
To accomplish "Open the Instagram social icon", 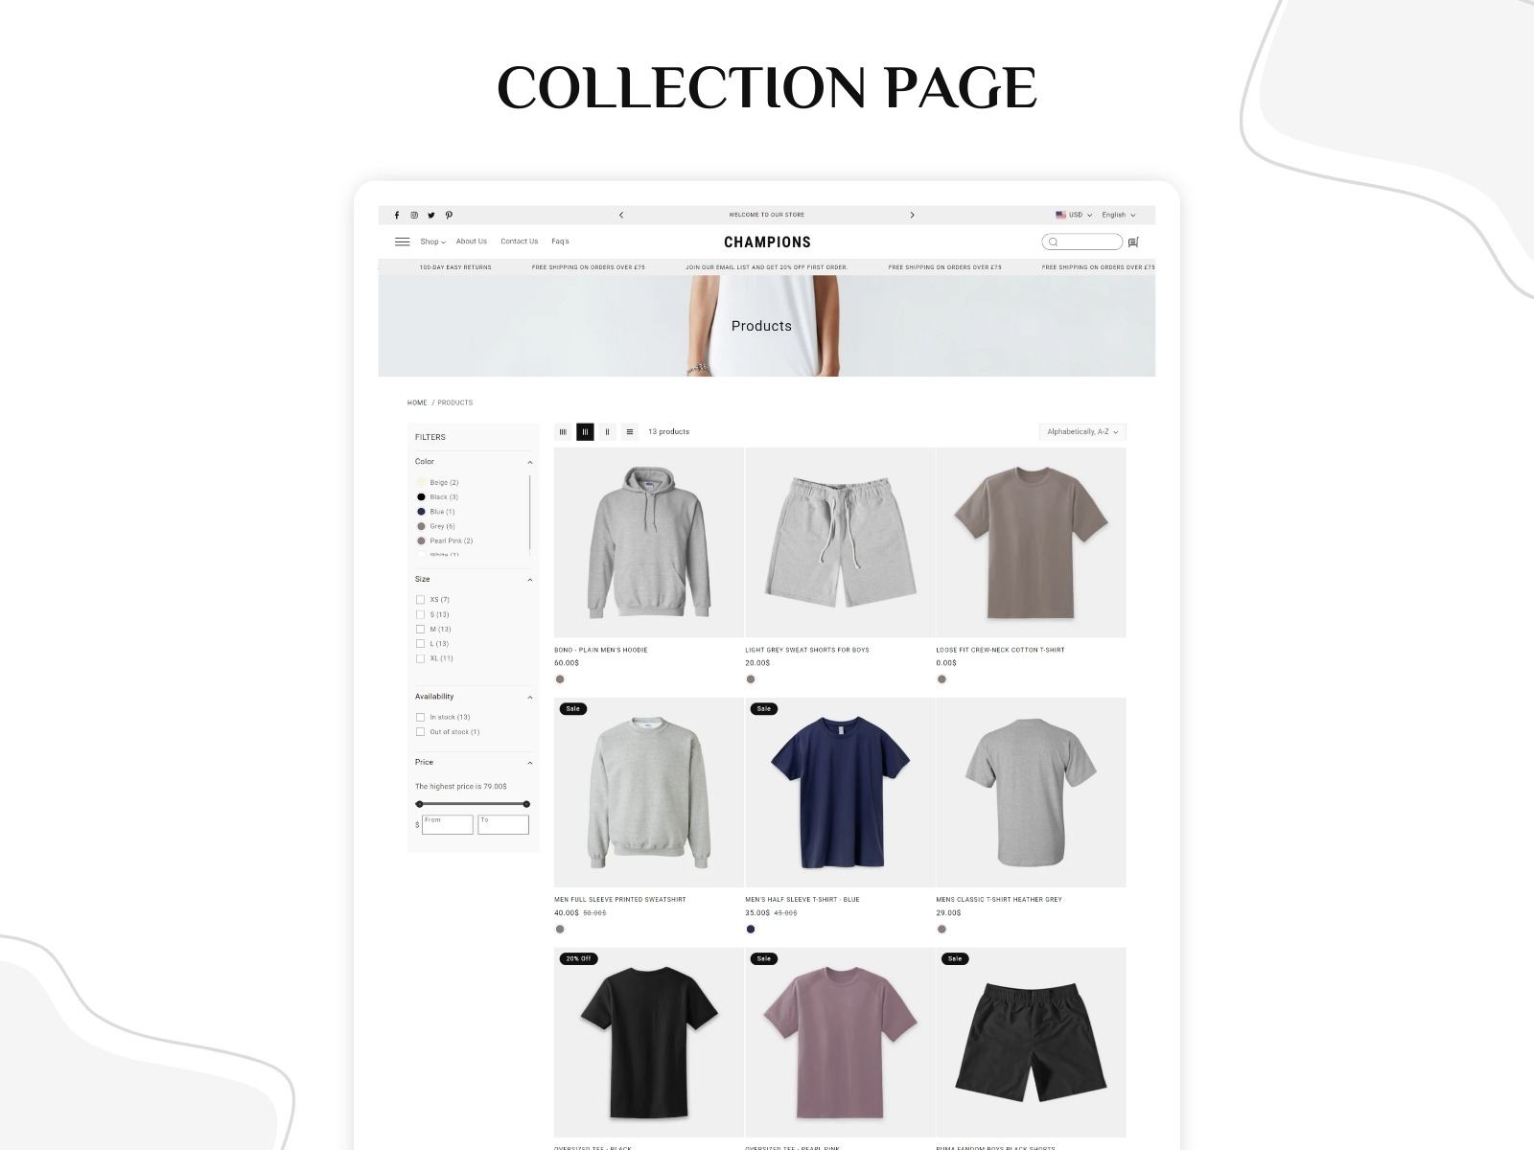I will 414,216.
